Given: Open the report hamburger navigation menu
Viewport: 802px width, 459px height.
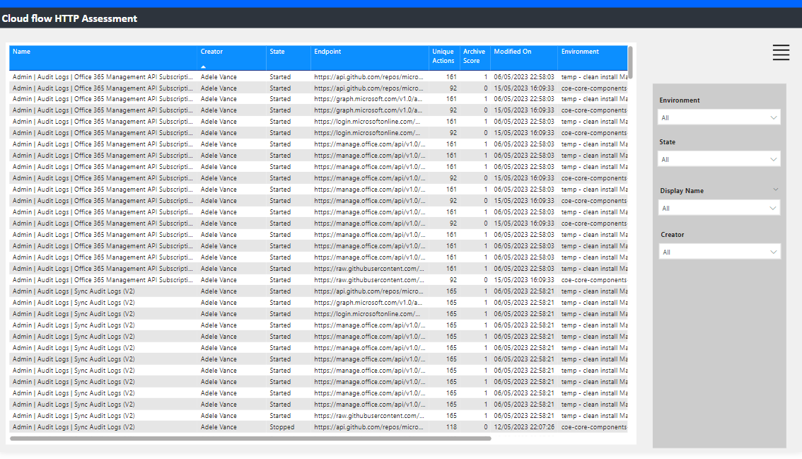Looking at the screenshot, I should (x=780, y=52).
